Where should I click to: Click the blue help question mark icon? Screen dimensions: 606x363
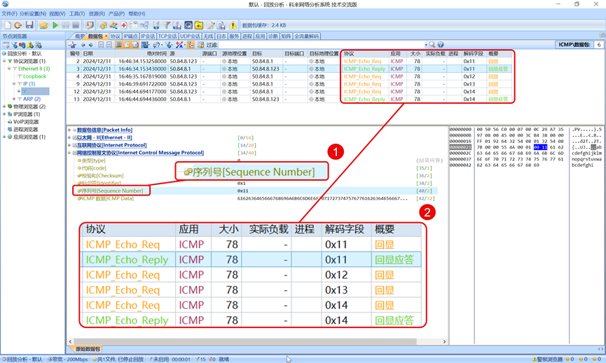pos(441,45)
